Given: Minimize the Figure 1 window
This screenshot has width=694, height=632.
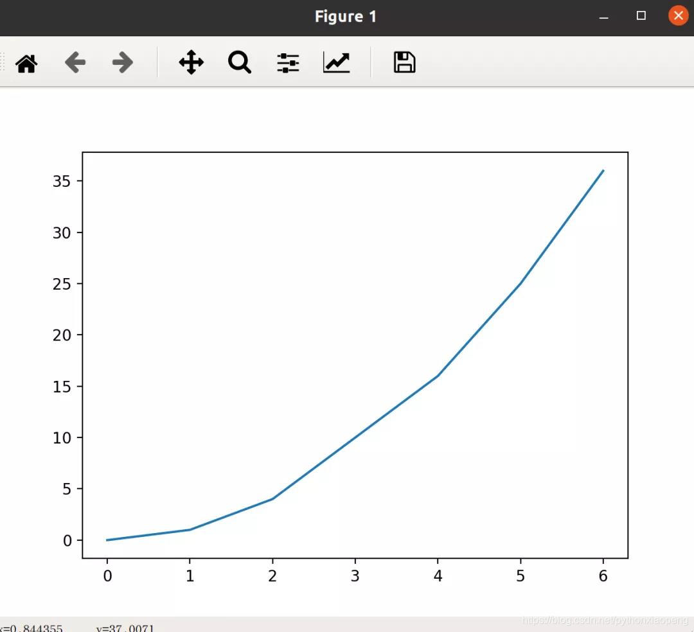Looking at the screenshot, I should coord(603,17).
